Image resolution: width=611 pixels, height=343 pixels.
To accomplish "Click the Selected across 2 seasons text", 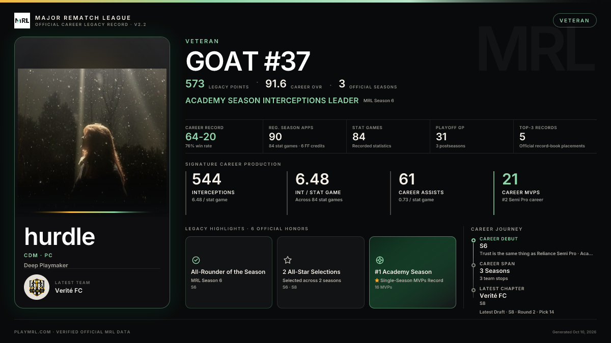I will tap(312, 280).
